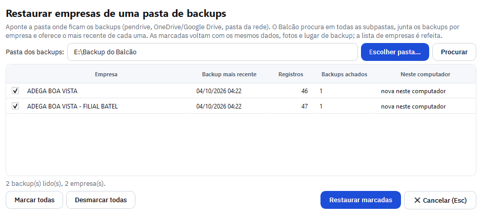Focus the Pasta dos backups path field
This screenshot has width=482, height=215.
click(212, 52)
